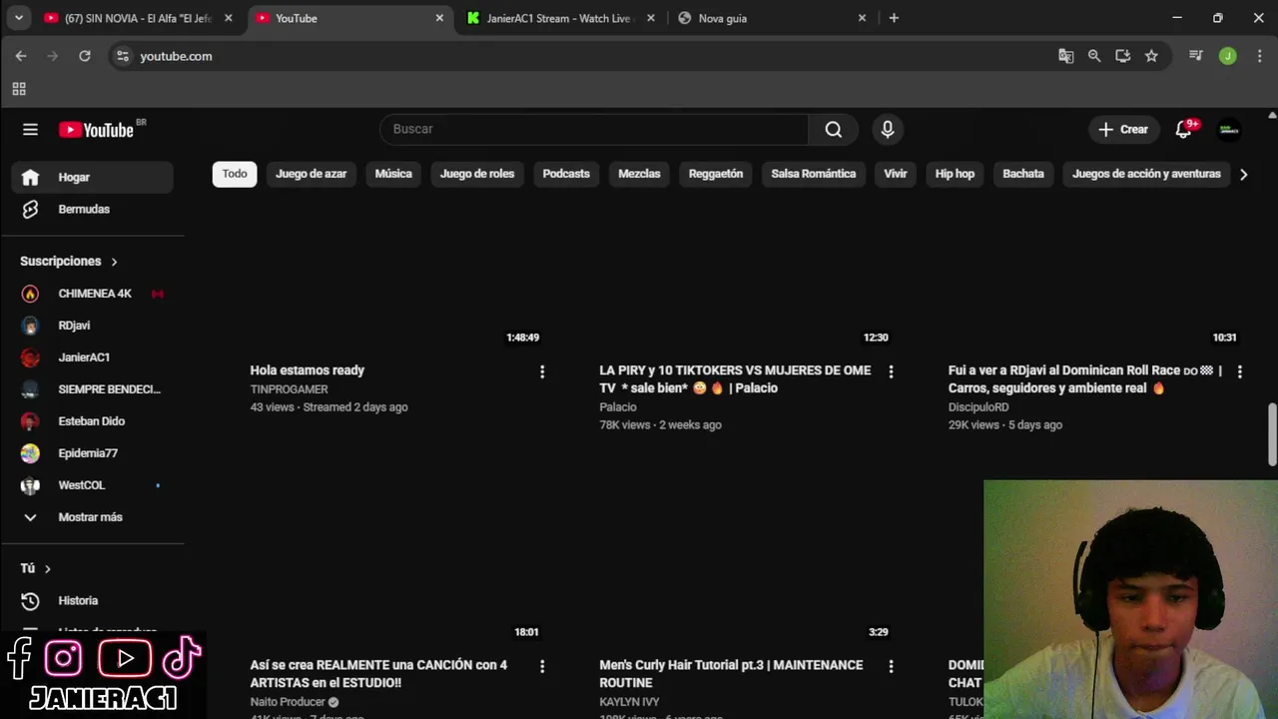Viewport: 1278px width, 719px height.
Task: Click the search magnifier button
Action: [x=834, y=129]
